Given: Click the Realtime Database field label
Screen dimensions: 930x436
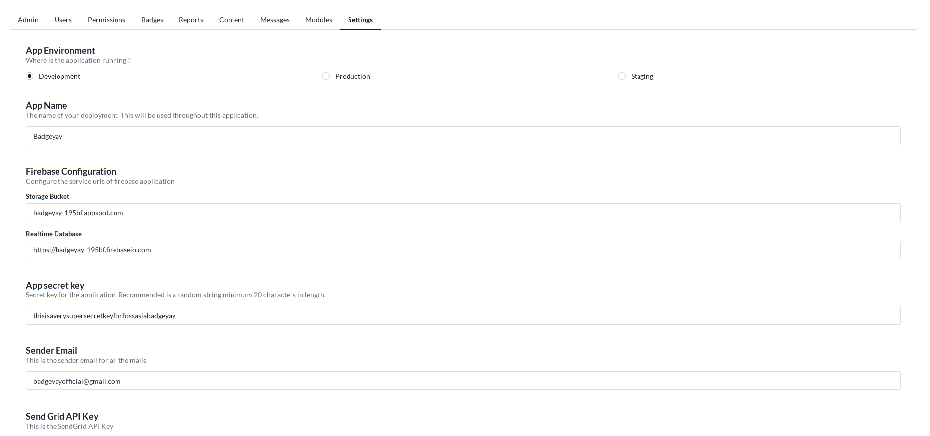Looking at the screenshot, I should tap(54, 234).
